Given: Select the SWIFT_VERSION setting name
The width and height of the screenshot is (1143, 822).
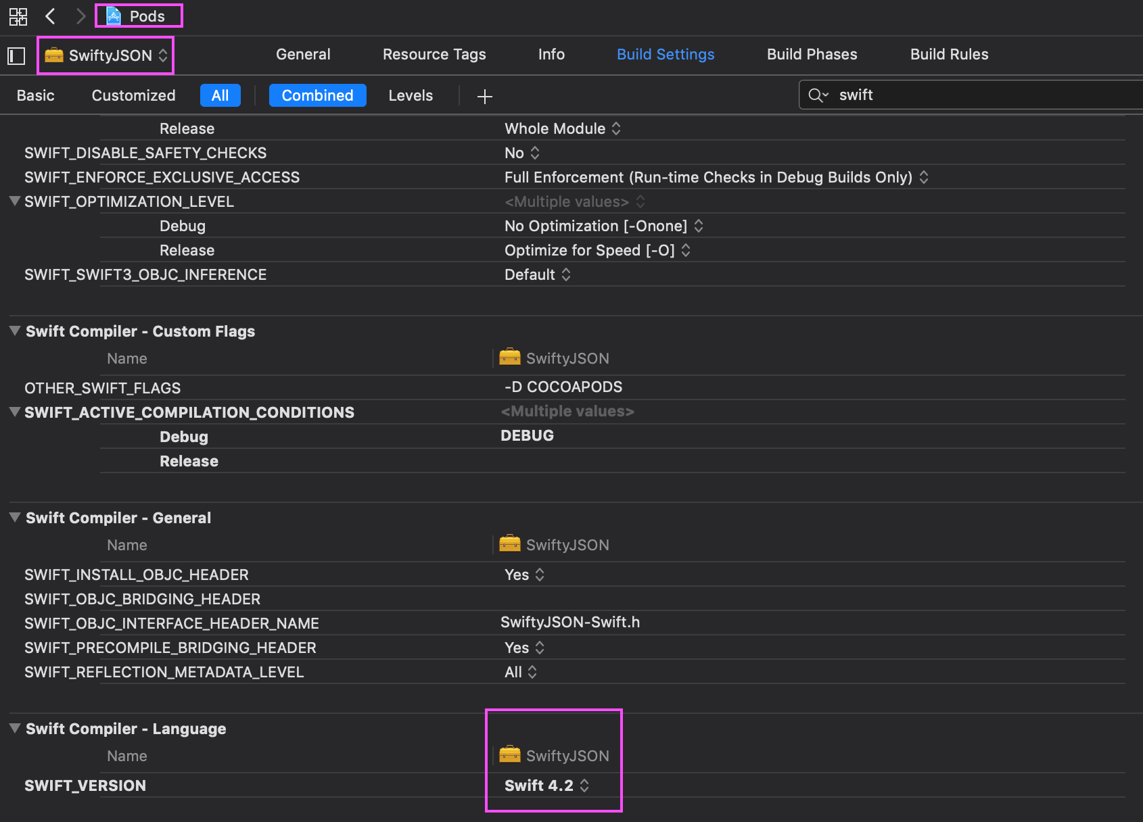Looking at the screenshot, I should 85,785.
